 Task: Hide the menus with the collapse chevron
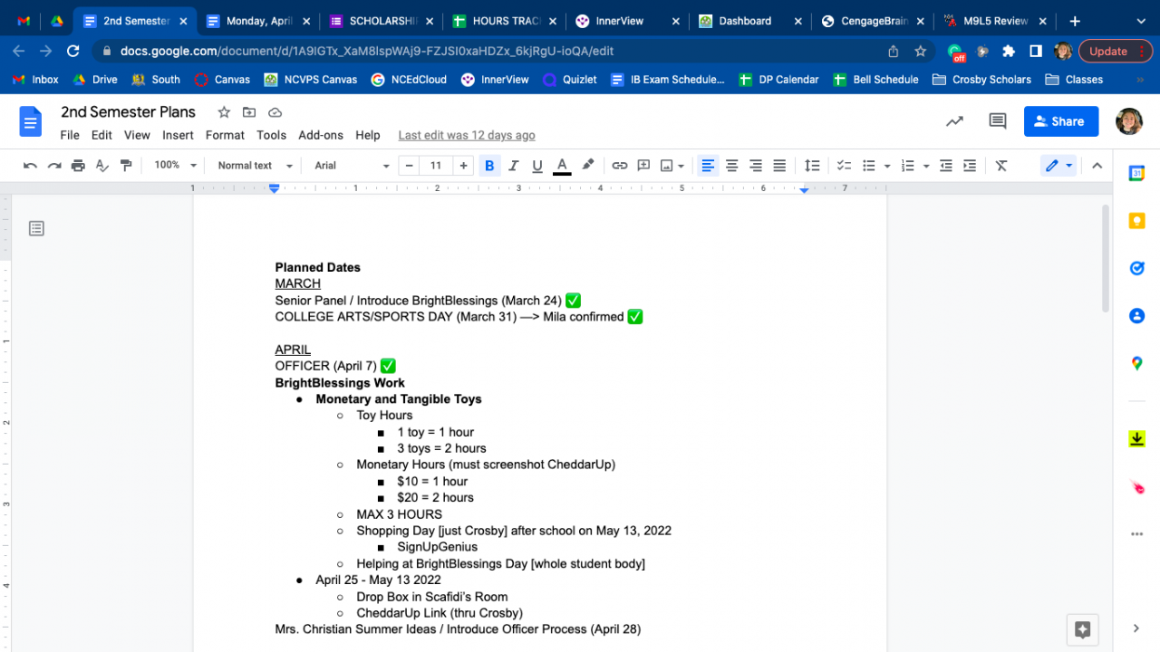1097,166
